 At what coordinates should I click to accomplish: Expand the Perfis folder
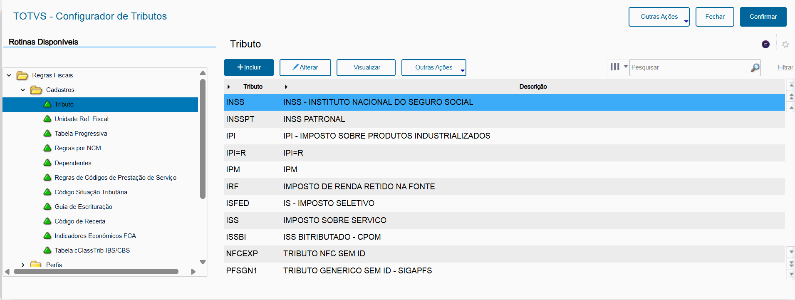tap(23, 265)
